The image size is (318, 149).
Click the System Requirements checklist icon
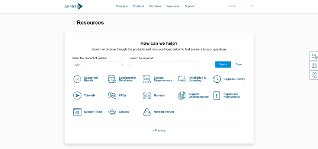147,79
